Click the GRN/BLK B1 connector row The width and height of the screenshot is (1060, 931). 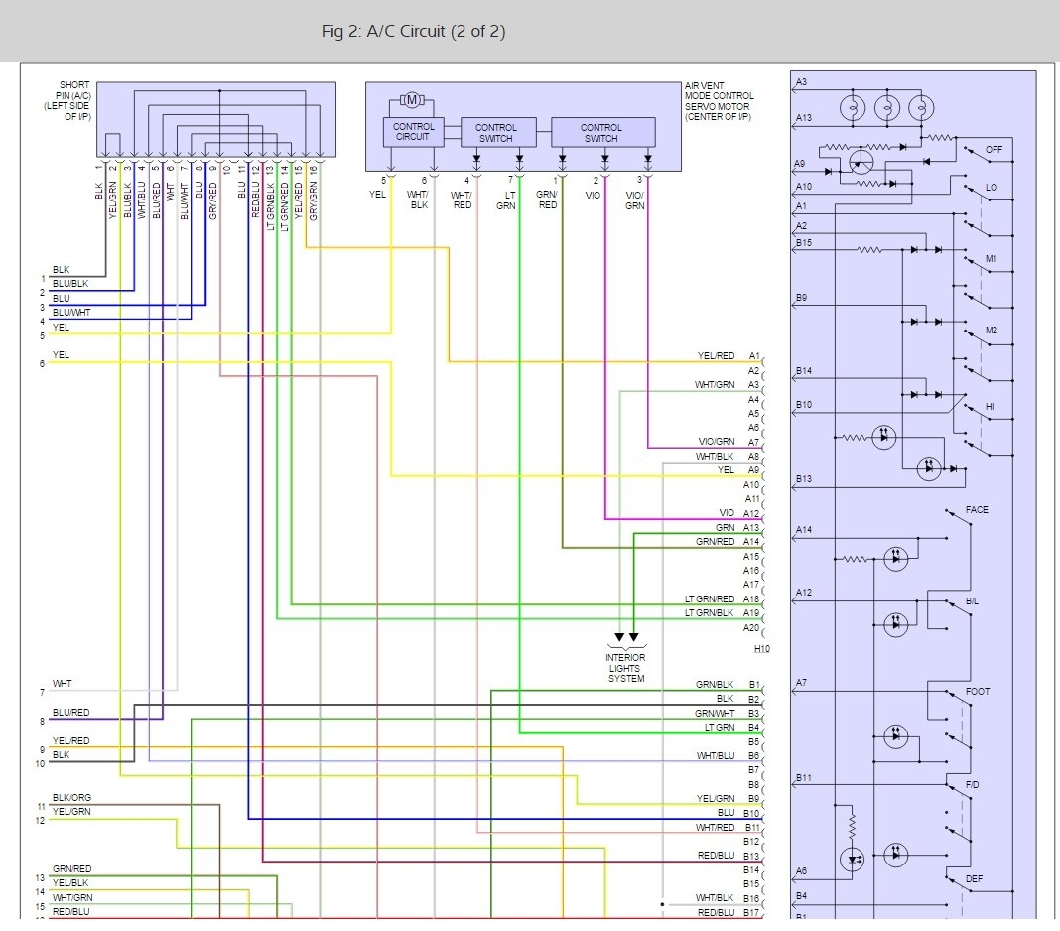click(729, 685)
